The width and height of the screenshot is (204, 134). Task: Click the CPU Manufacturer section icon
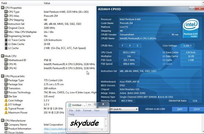[x=3, y=121]
